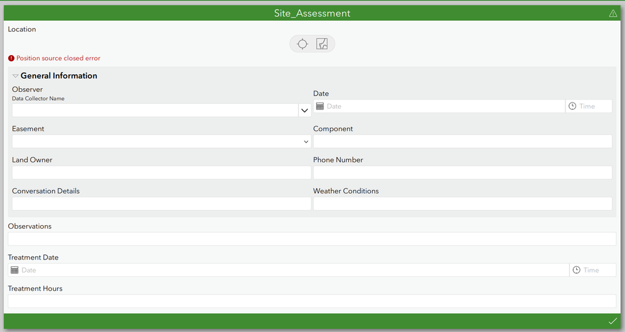The height and width of the screenshot is (332, 625).
Task: Click the Observer name input field
Action: coord(155,110)
